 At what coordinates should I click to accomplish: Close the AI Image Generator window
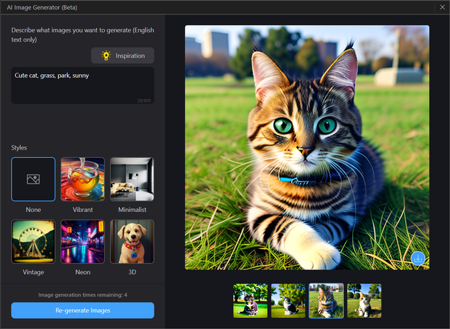click(442, 7)
